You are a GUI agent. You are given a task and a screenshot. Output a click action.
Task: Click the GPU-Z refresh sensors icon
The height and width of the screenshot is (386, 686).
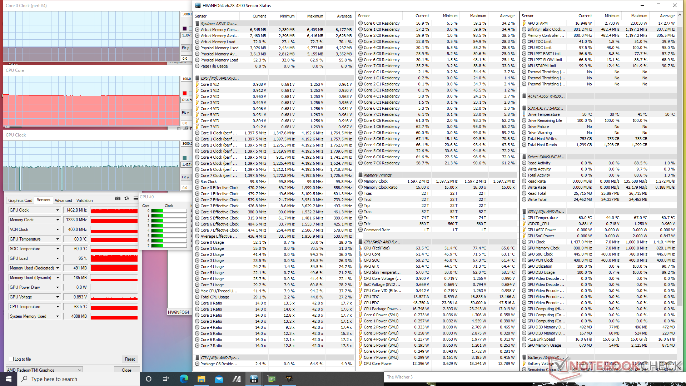click(x=126, y=198)
